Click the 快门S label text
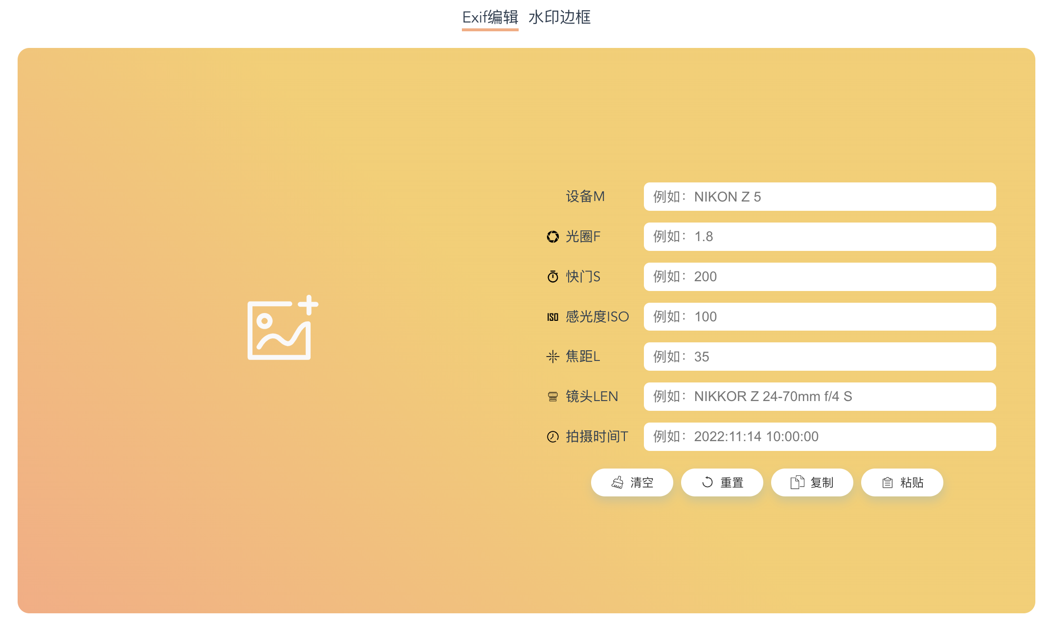 point(583,277)
